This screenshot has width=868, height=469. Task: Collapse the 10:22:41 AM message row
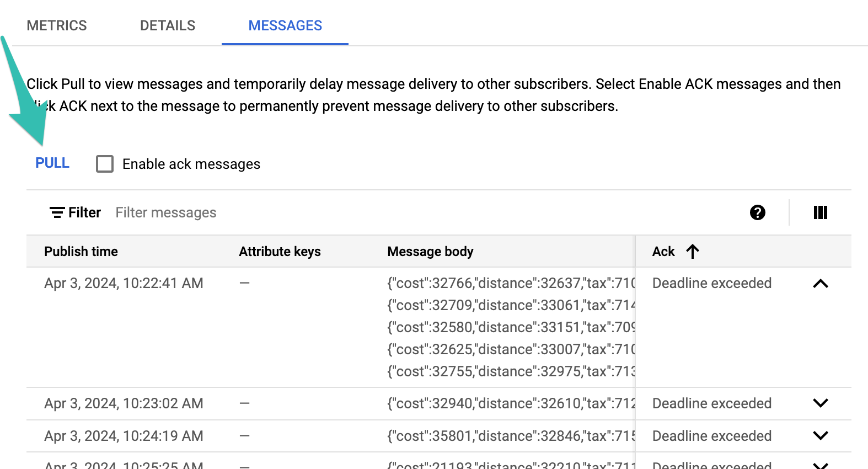(x=820, y=284)
